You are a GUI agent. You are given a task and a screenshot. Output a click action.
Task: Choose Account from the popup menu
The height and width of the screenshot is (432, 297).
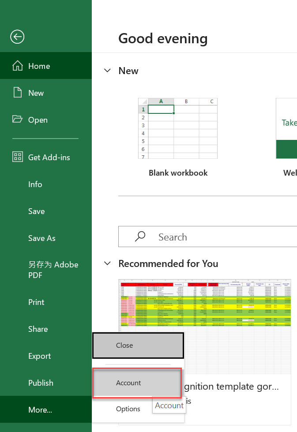click(x=137, y=383)
